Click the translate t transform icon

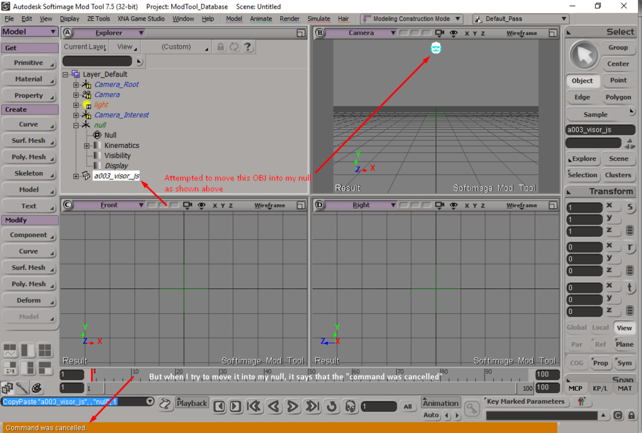[629, 287]
